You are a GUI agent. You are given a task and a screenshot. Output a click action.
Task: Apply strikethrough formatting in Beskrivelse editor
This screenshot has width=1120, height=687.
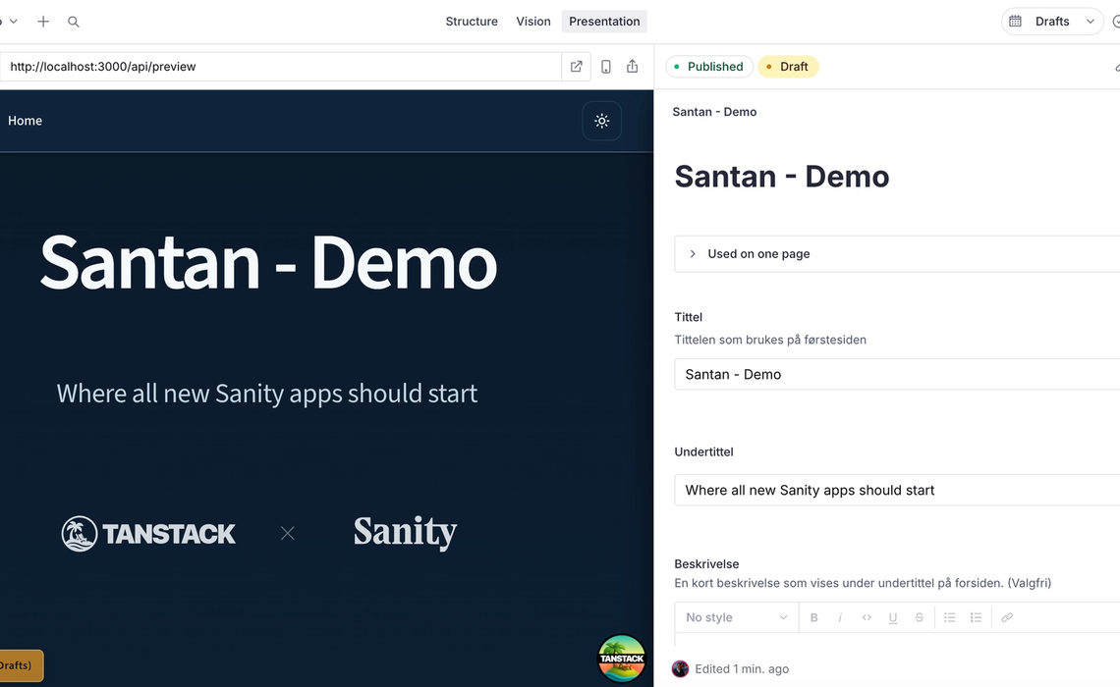click(x=920, y=617)
